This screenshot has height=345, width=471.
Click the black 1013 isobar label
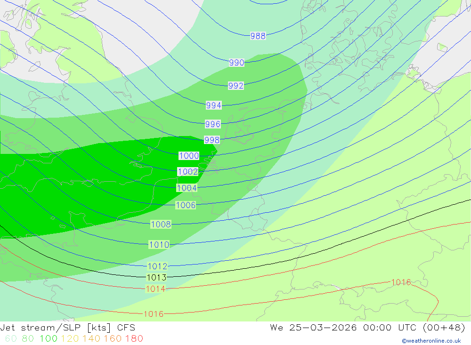(x=156, y=277)
